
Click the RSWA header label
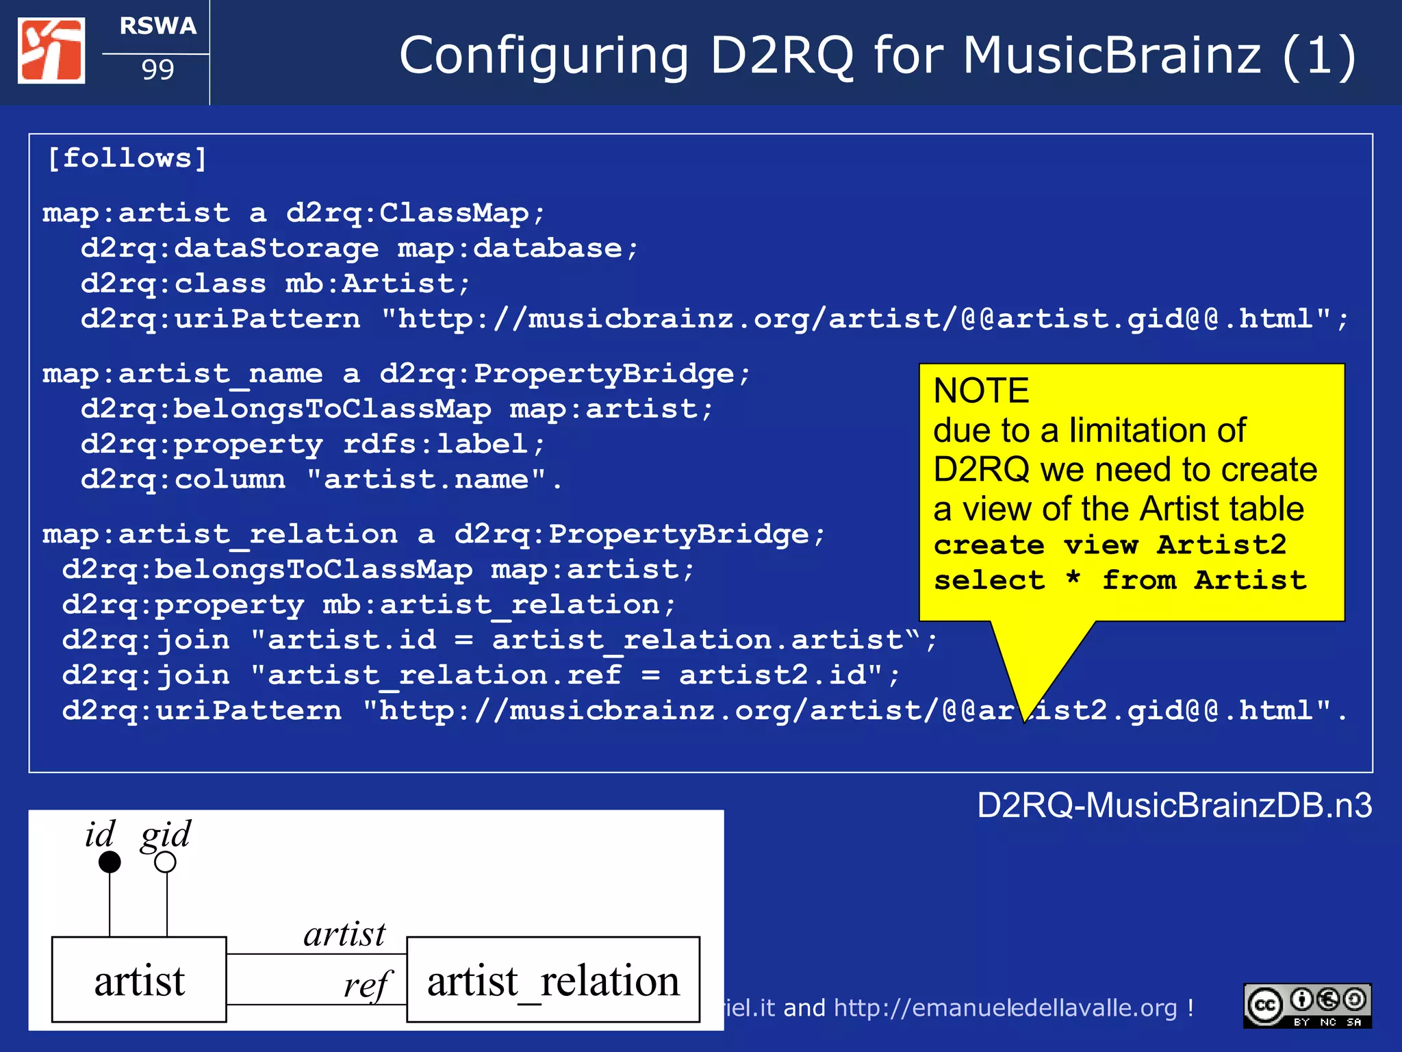click(157, 26)
